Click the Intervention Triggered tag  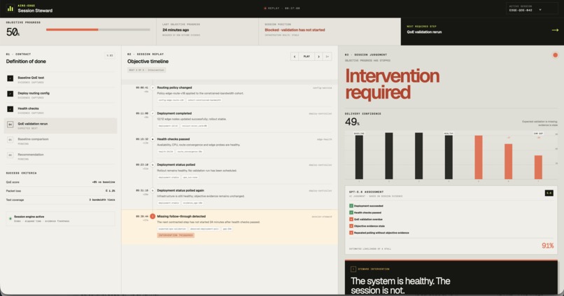tap(176, 235)
